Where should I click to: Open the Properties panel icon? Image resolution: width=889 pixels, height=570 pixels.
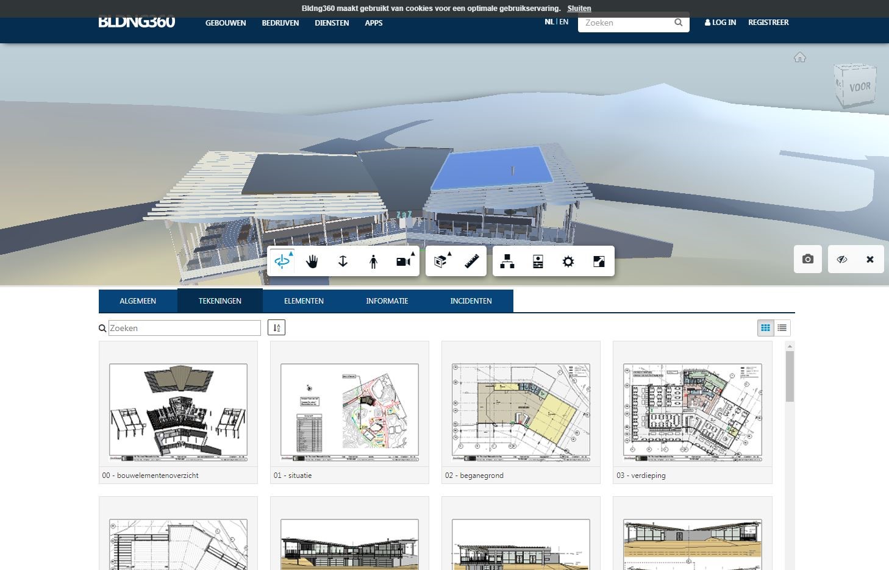coord(538,262)
